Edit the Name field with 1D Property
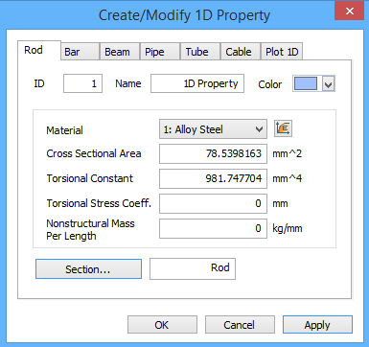Viewport: 369px width, 347px height. [197, 83]
